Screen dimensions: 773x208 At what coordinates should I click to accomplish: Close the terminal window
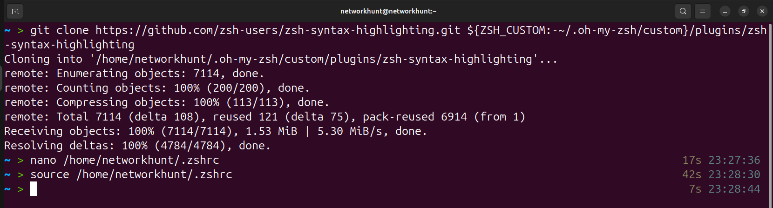pos(762,11)
